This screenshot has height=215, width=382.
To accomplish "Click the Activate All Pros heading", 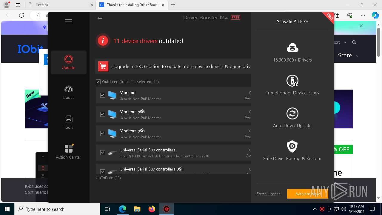I will [292, 21].
